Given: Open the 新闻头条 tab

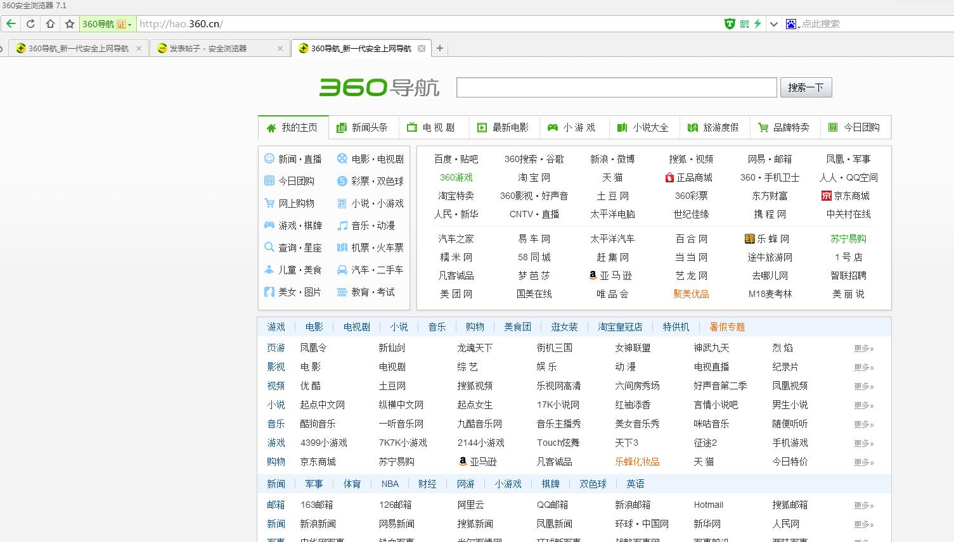Looking at the screenshot, I should [x=363, y=127].
